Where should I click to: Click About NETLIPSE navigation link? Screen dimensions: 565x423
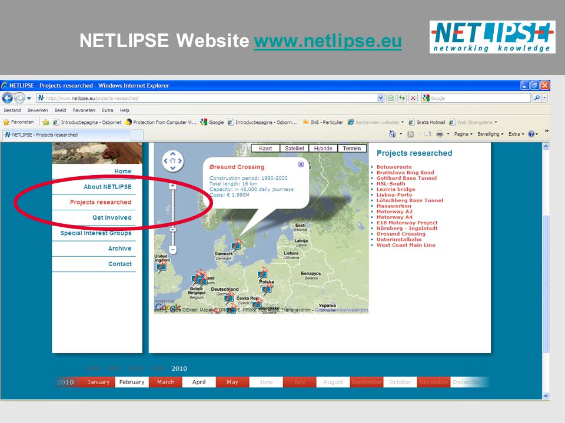point(107,187)
